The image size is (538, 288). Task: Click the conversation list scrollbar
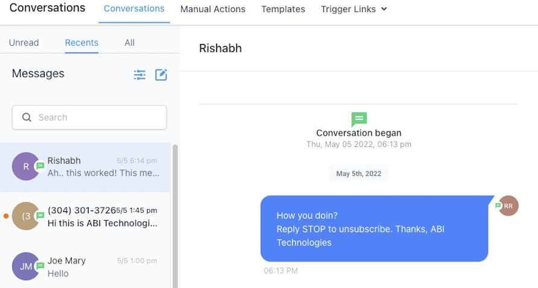point(175,216)
